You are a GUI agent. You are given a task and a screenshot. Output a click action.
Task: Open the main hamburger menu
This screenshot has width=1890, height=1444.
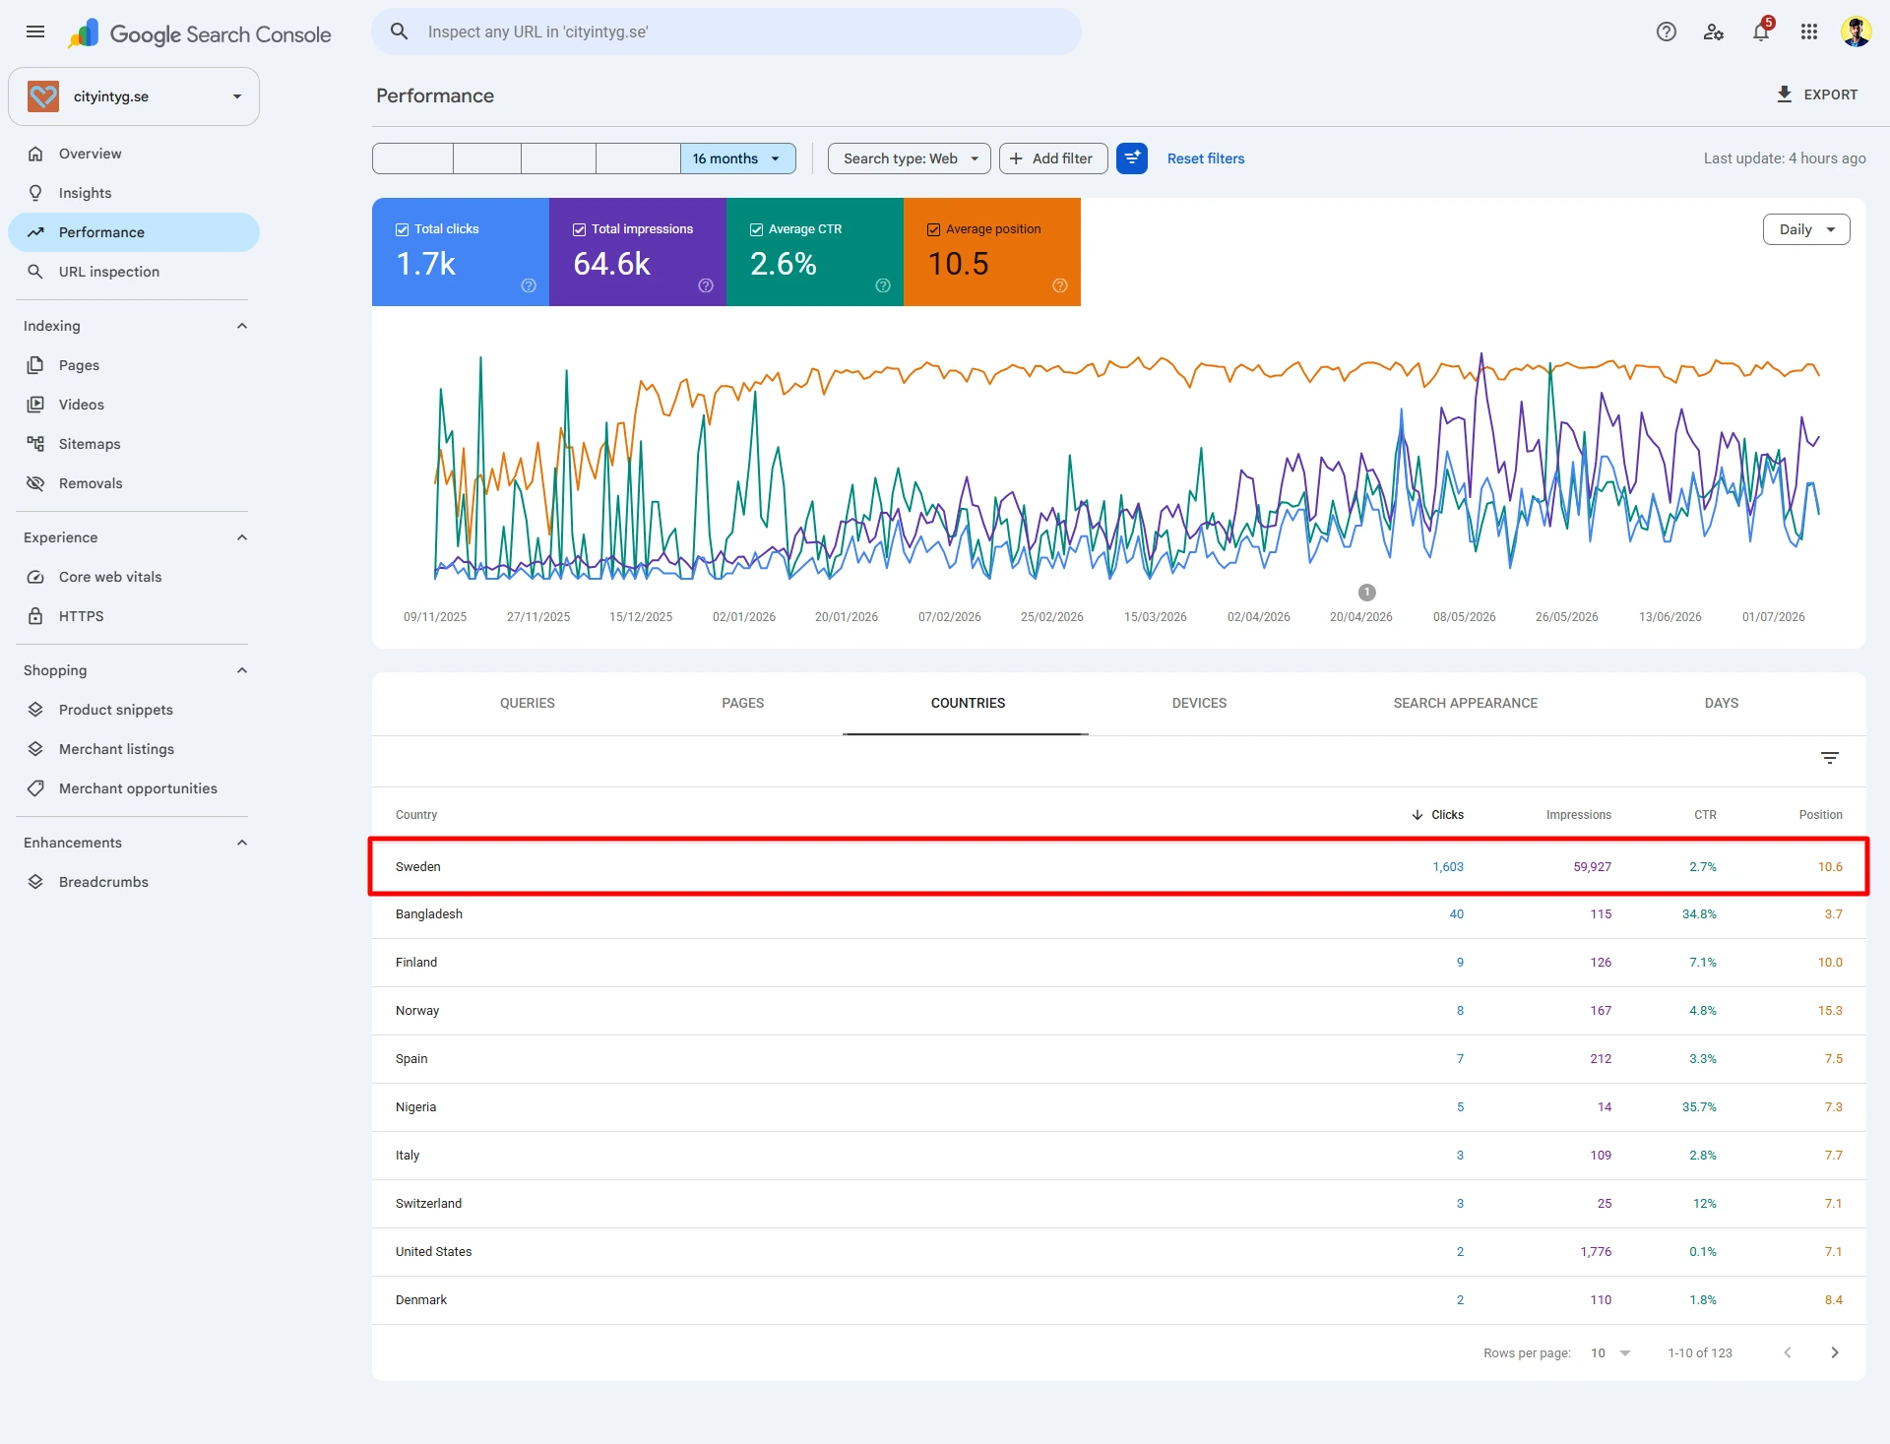35,31
